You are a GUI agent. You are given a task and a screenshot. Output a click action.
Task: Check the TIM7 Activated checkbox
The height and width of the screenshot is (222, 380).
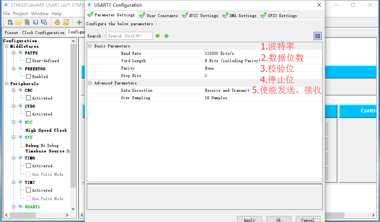pos(28,190)
